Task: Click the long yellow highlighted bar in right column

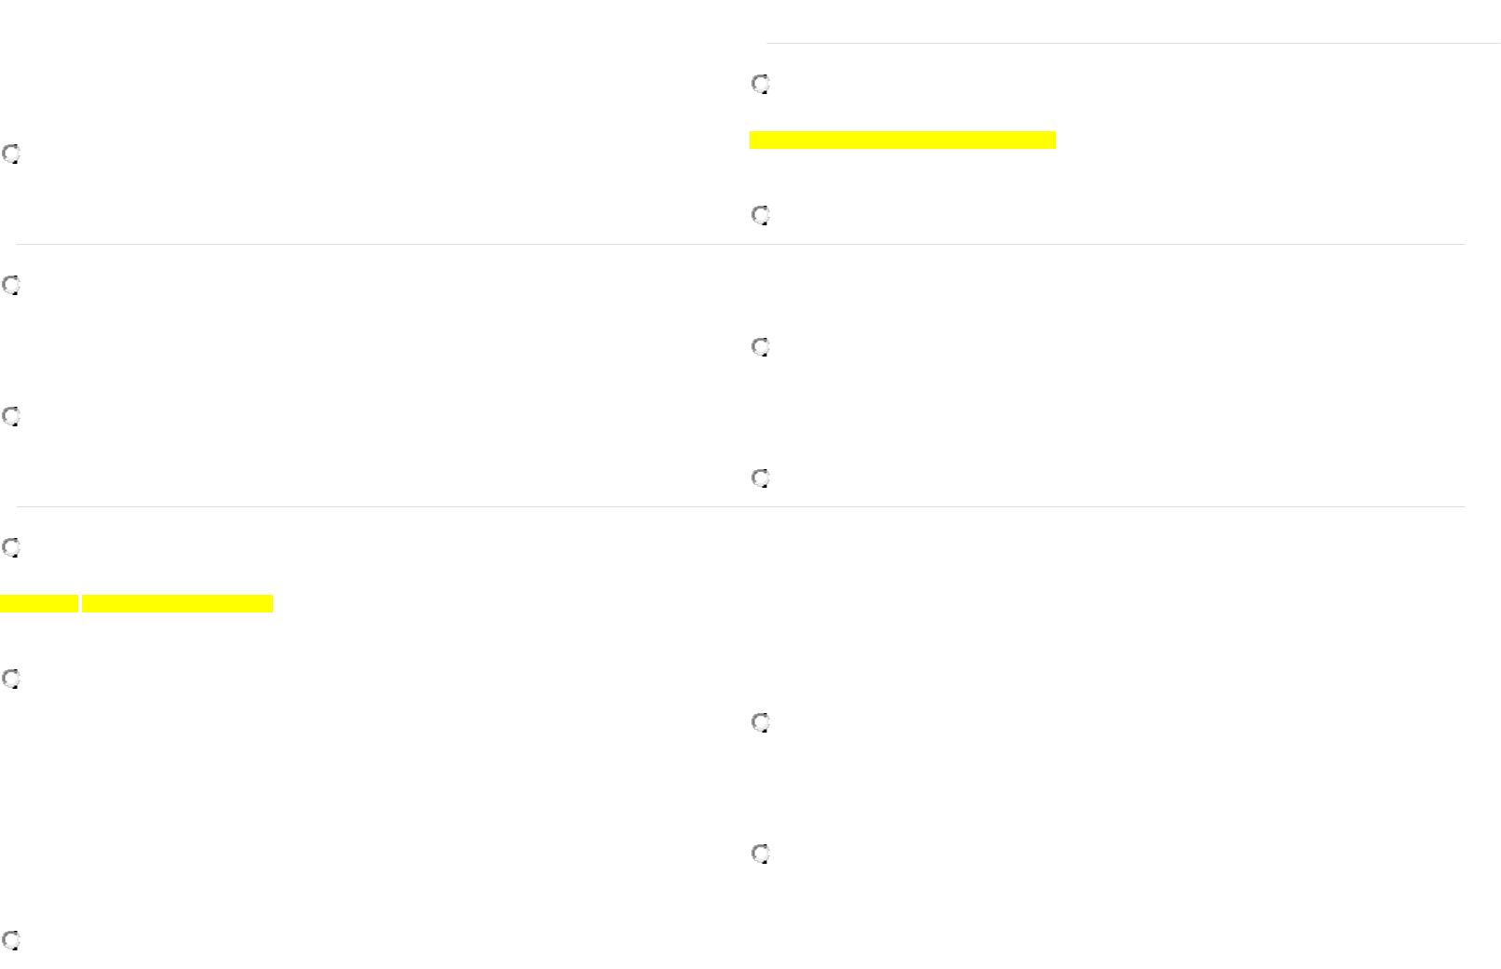Action: (902, 141)
